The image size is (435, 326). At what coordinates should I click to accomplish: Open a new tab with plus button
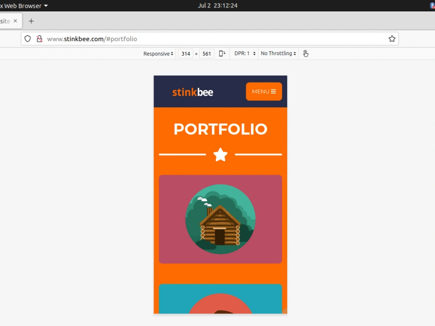pos(31,21)
